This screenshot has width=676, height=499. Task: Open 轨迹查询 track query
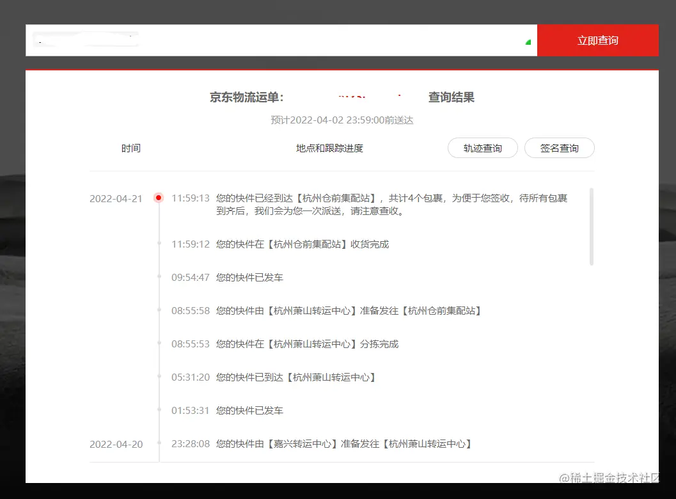click(x=482, y=148)
